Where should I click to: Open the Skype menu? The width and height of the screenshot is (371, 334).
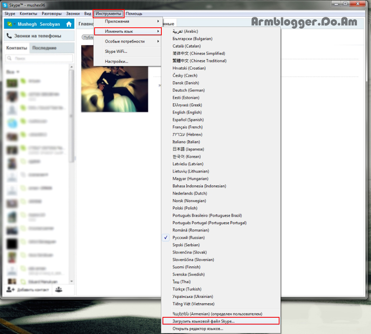10,14
